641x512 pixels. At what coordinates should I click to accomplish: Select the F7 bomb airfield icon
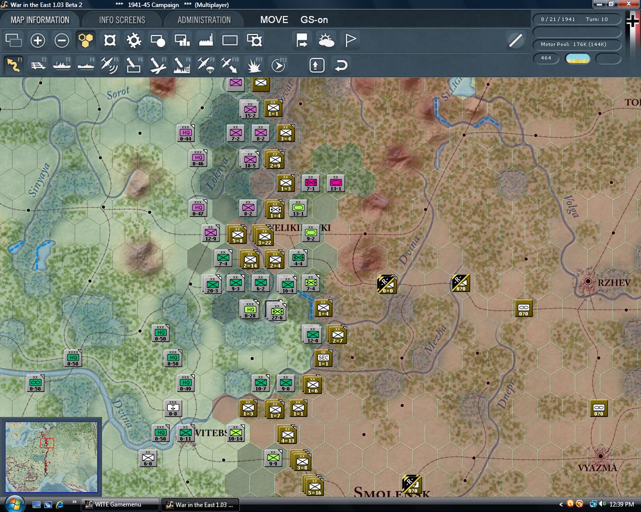pyautogui.click(x=158, y=65)
